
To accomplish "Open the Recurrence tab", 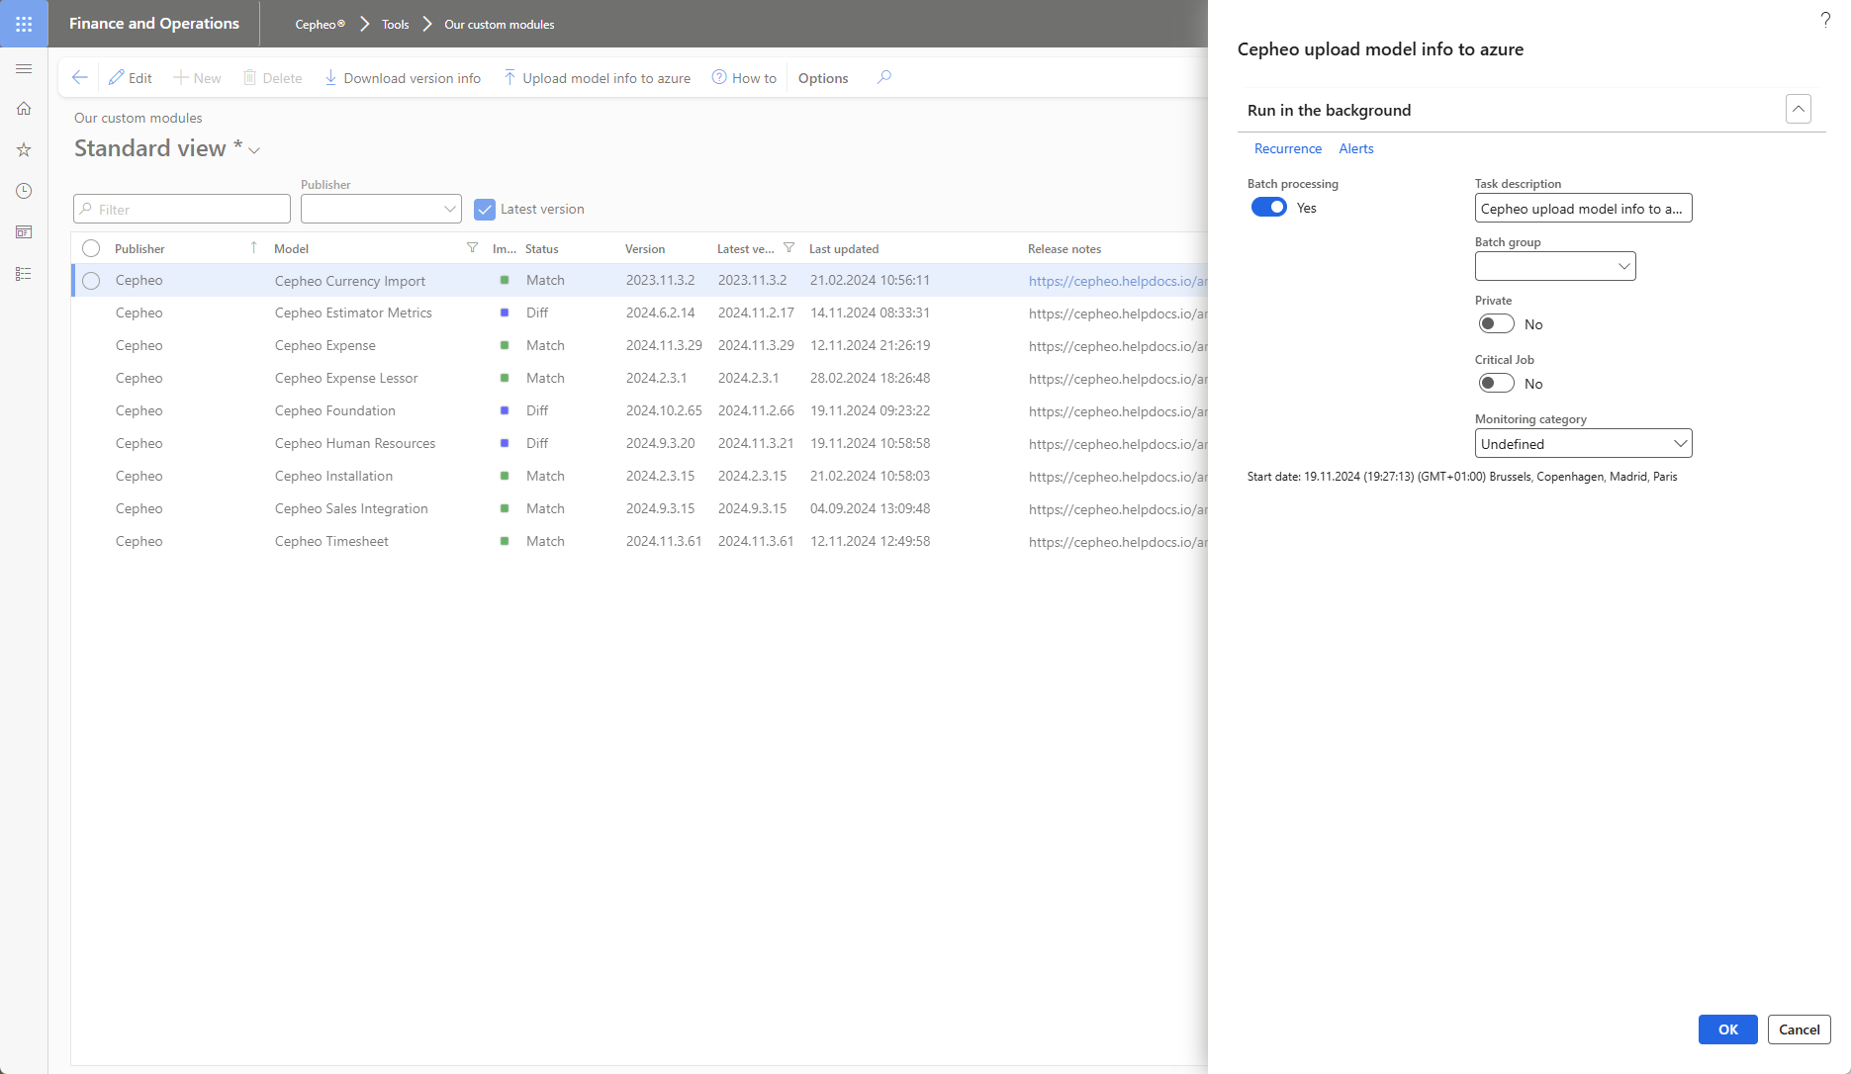I will [1287, 149].
